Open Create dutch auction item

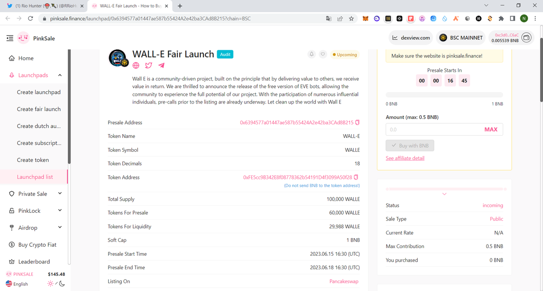point(38,126)
